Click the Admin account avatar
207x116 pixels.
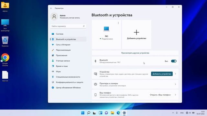54,16
